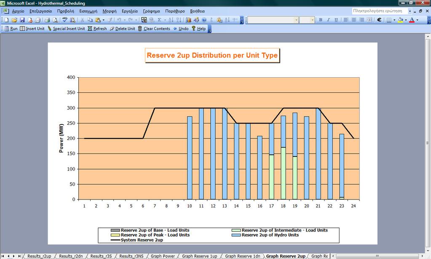Open a file with the folder icon
Image resolution: width=431 pixels, height=259 pixels.
[14, 20]
